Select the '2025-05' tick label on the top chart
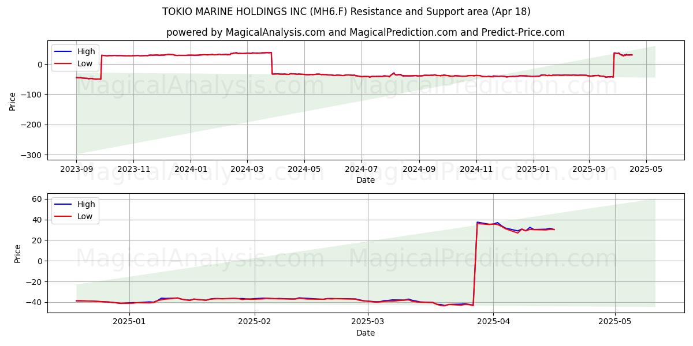 [646, 169]
